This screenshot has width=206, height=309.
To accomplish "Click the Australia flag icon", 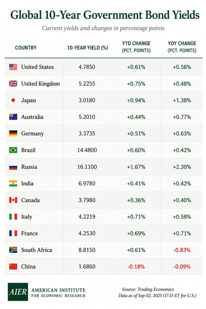I will (13, 117).
